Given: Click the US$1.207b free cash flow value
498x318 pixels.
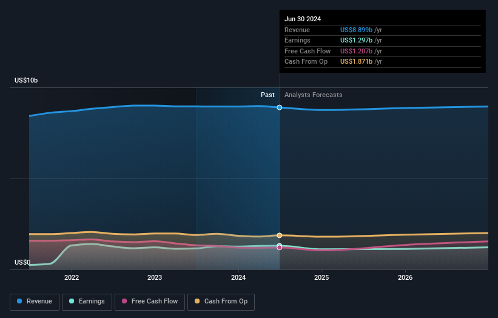Looking at the screenshot, I should (356, 51).
